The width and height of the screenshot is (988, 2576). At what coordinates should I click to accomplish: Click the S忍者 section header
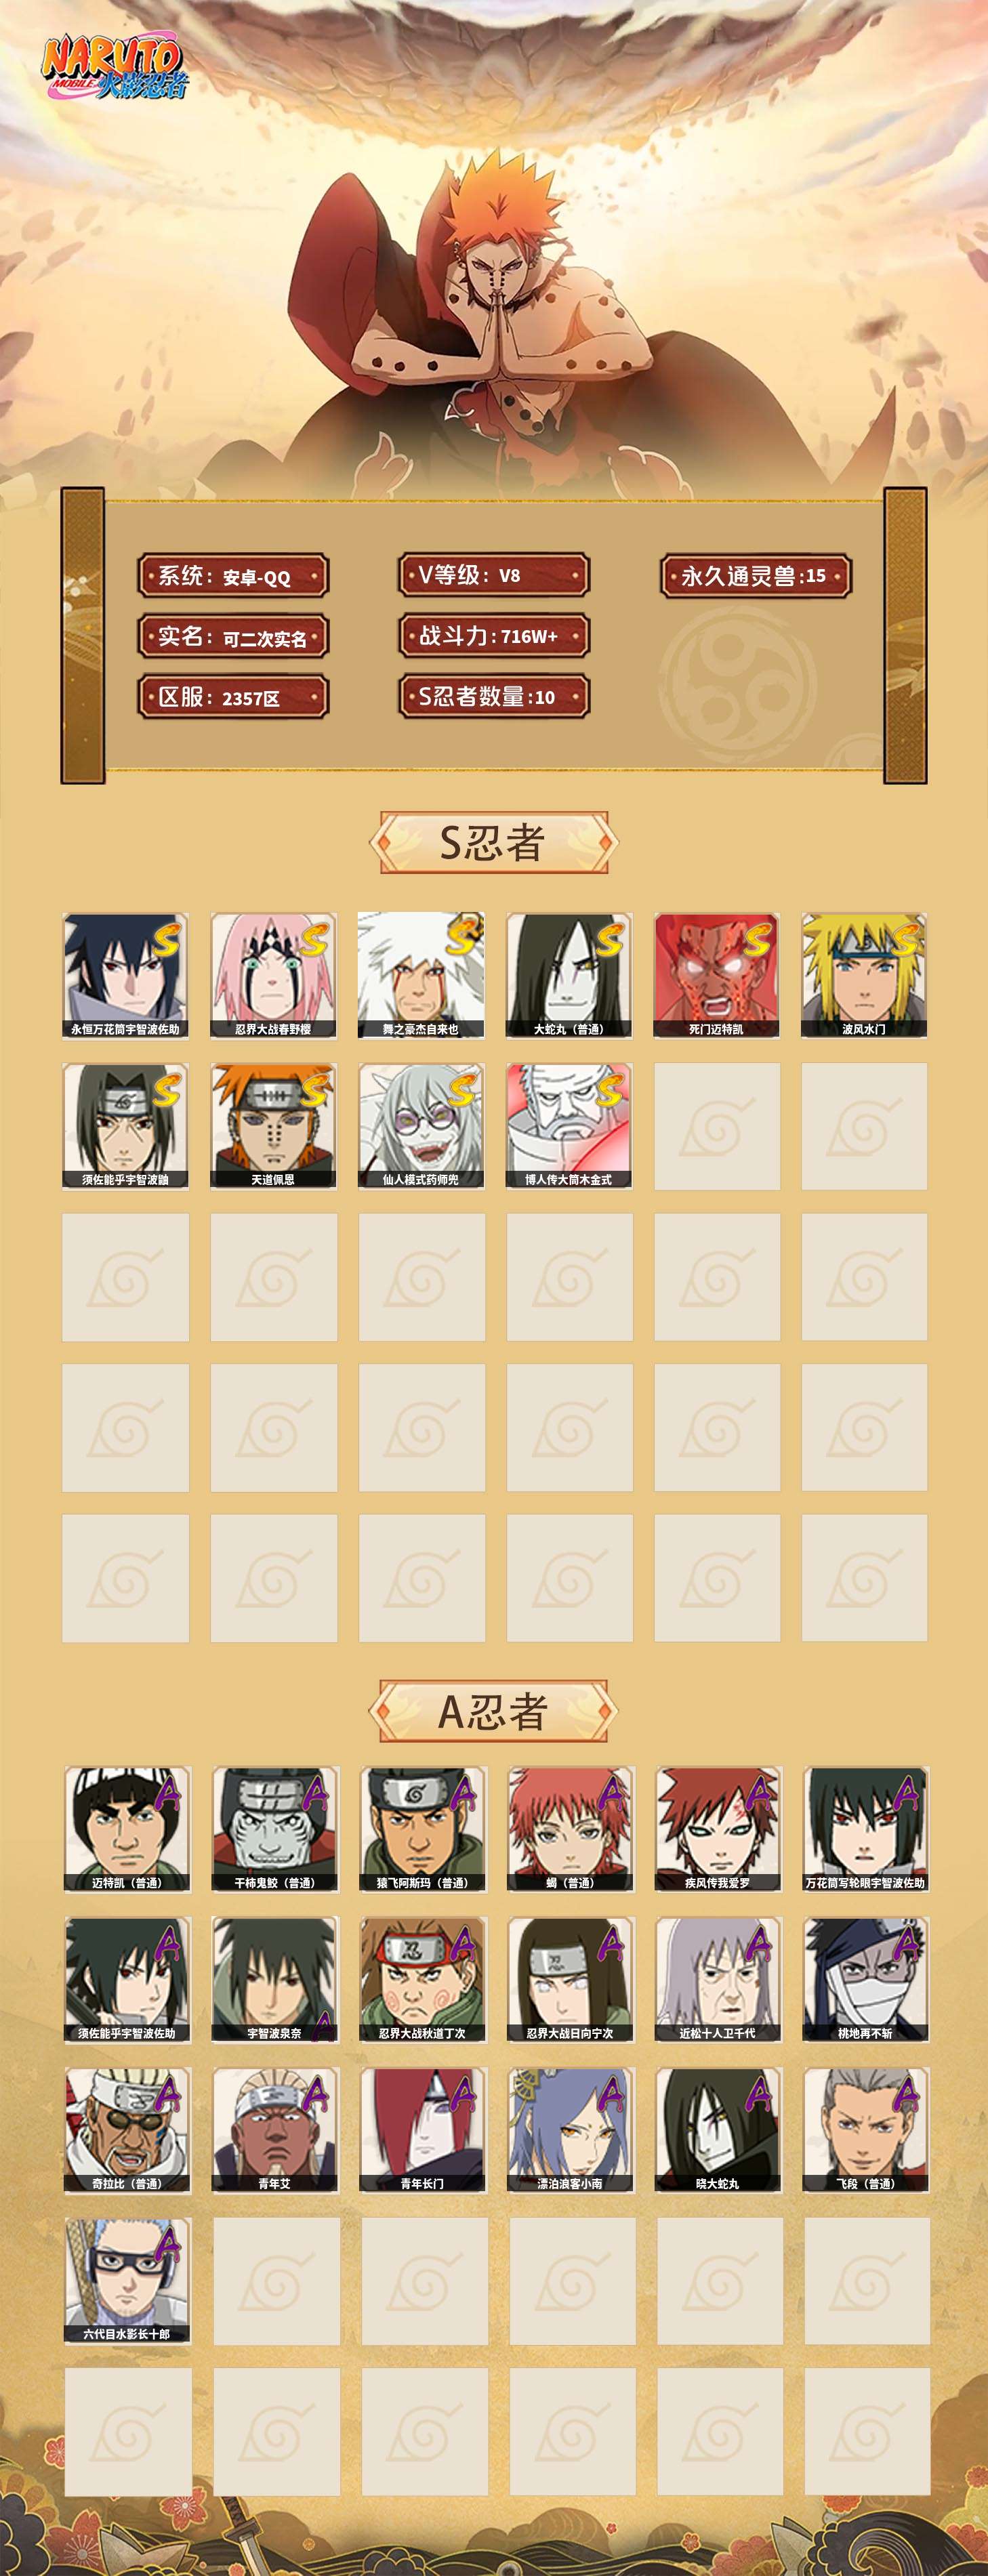493,843
